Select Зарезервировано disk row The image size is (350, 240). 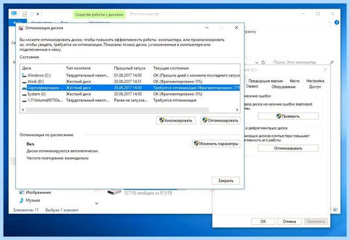point(130,88)
